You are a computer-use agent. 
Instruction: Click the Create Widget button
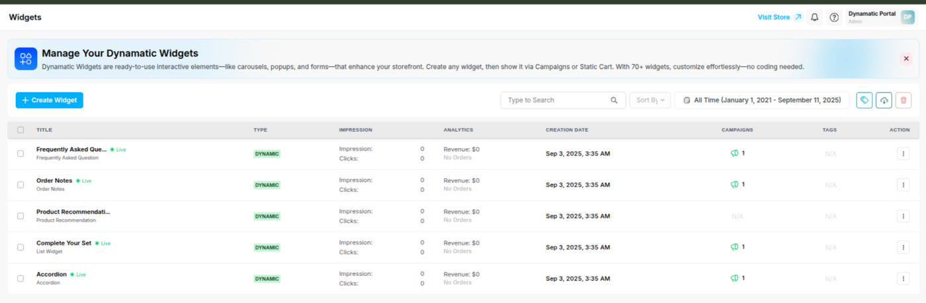[50, 100]
